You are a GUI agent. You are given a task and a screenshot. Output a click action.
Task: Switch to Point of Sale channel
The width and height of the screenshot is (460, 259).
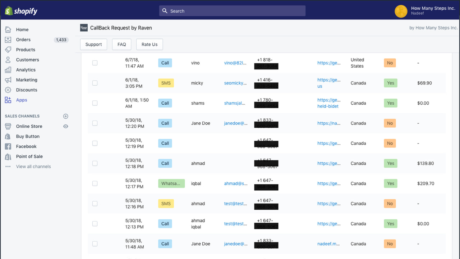28,156
